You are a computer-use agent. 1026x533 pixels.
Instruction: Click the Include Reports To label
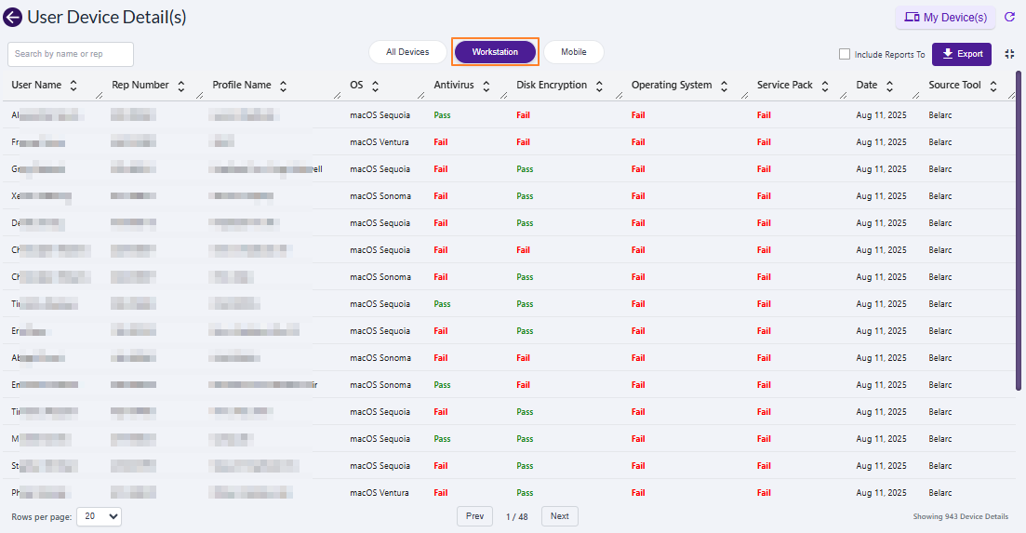[x=890, y=54]
